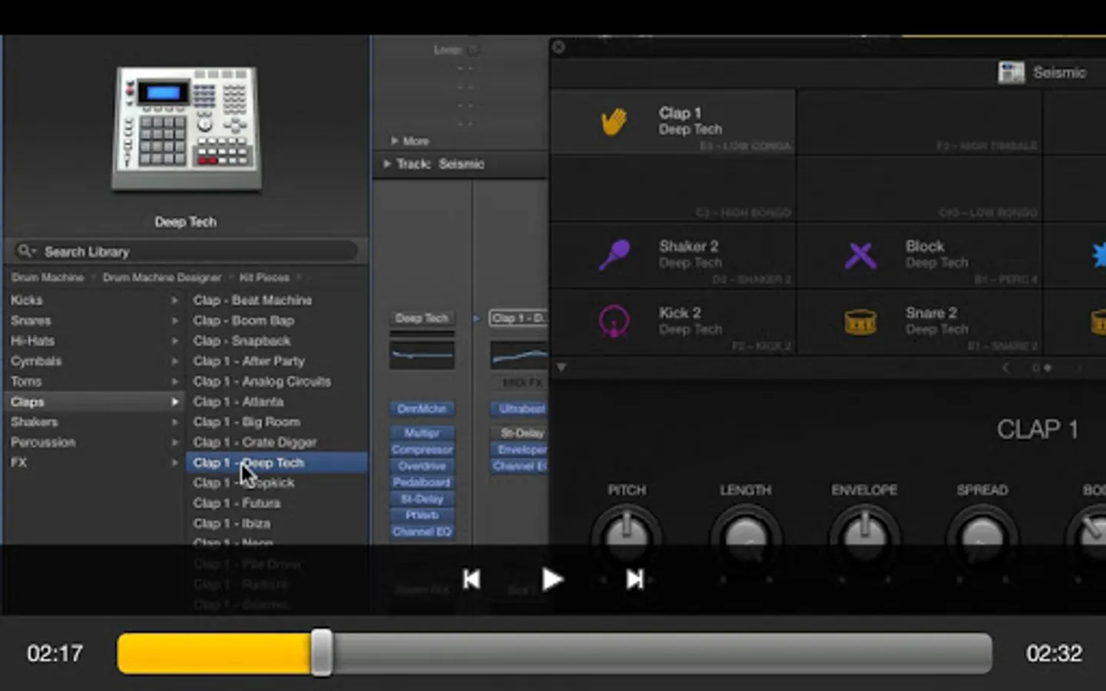Click the Clap 1 - D... channel setting button
1106x691 pixels.
(x=519, y=318)
